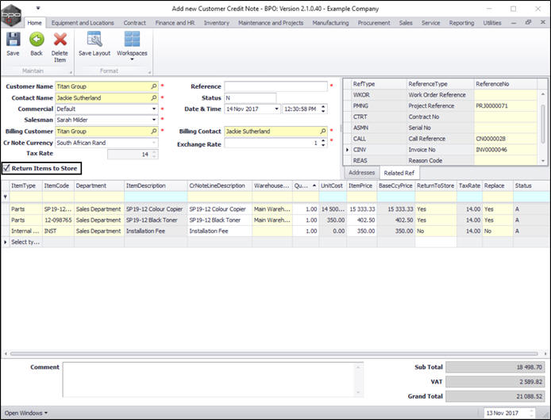The image size is (551, 420).
Task: Open the Service ribbon tab
Action: pos(430,23)
